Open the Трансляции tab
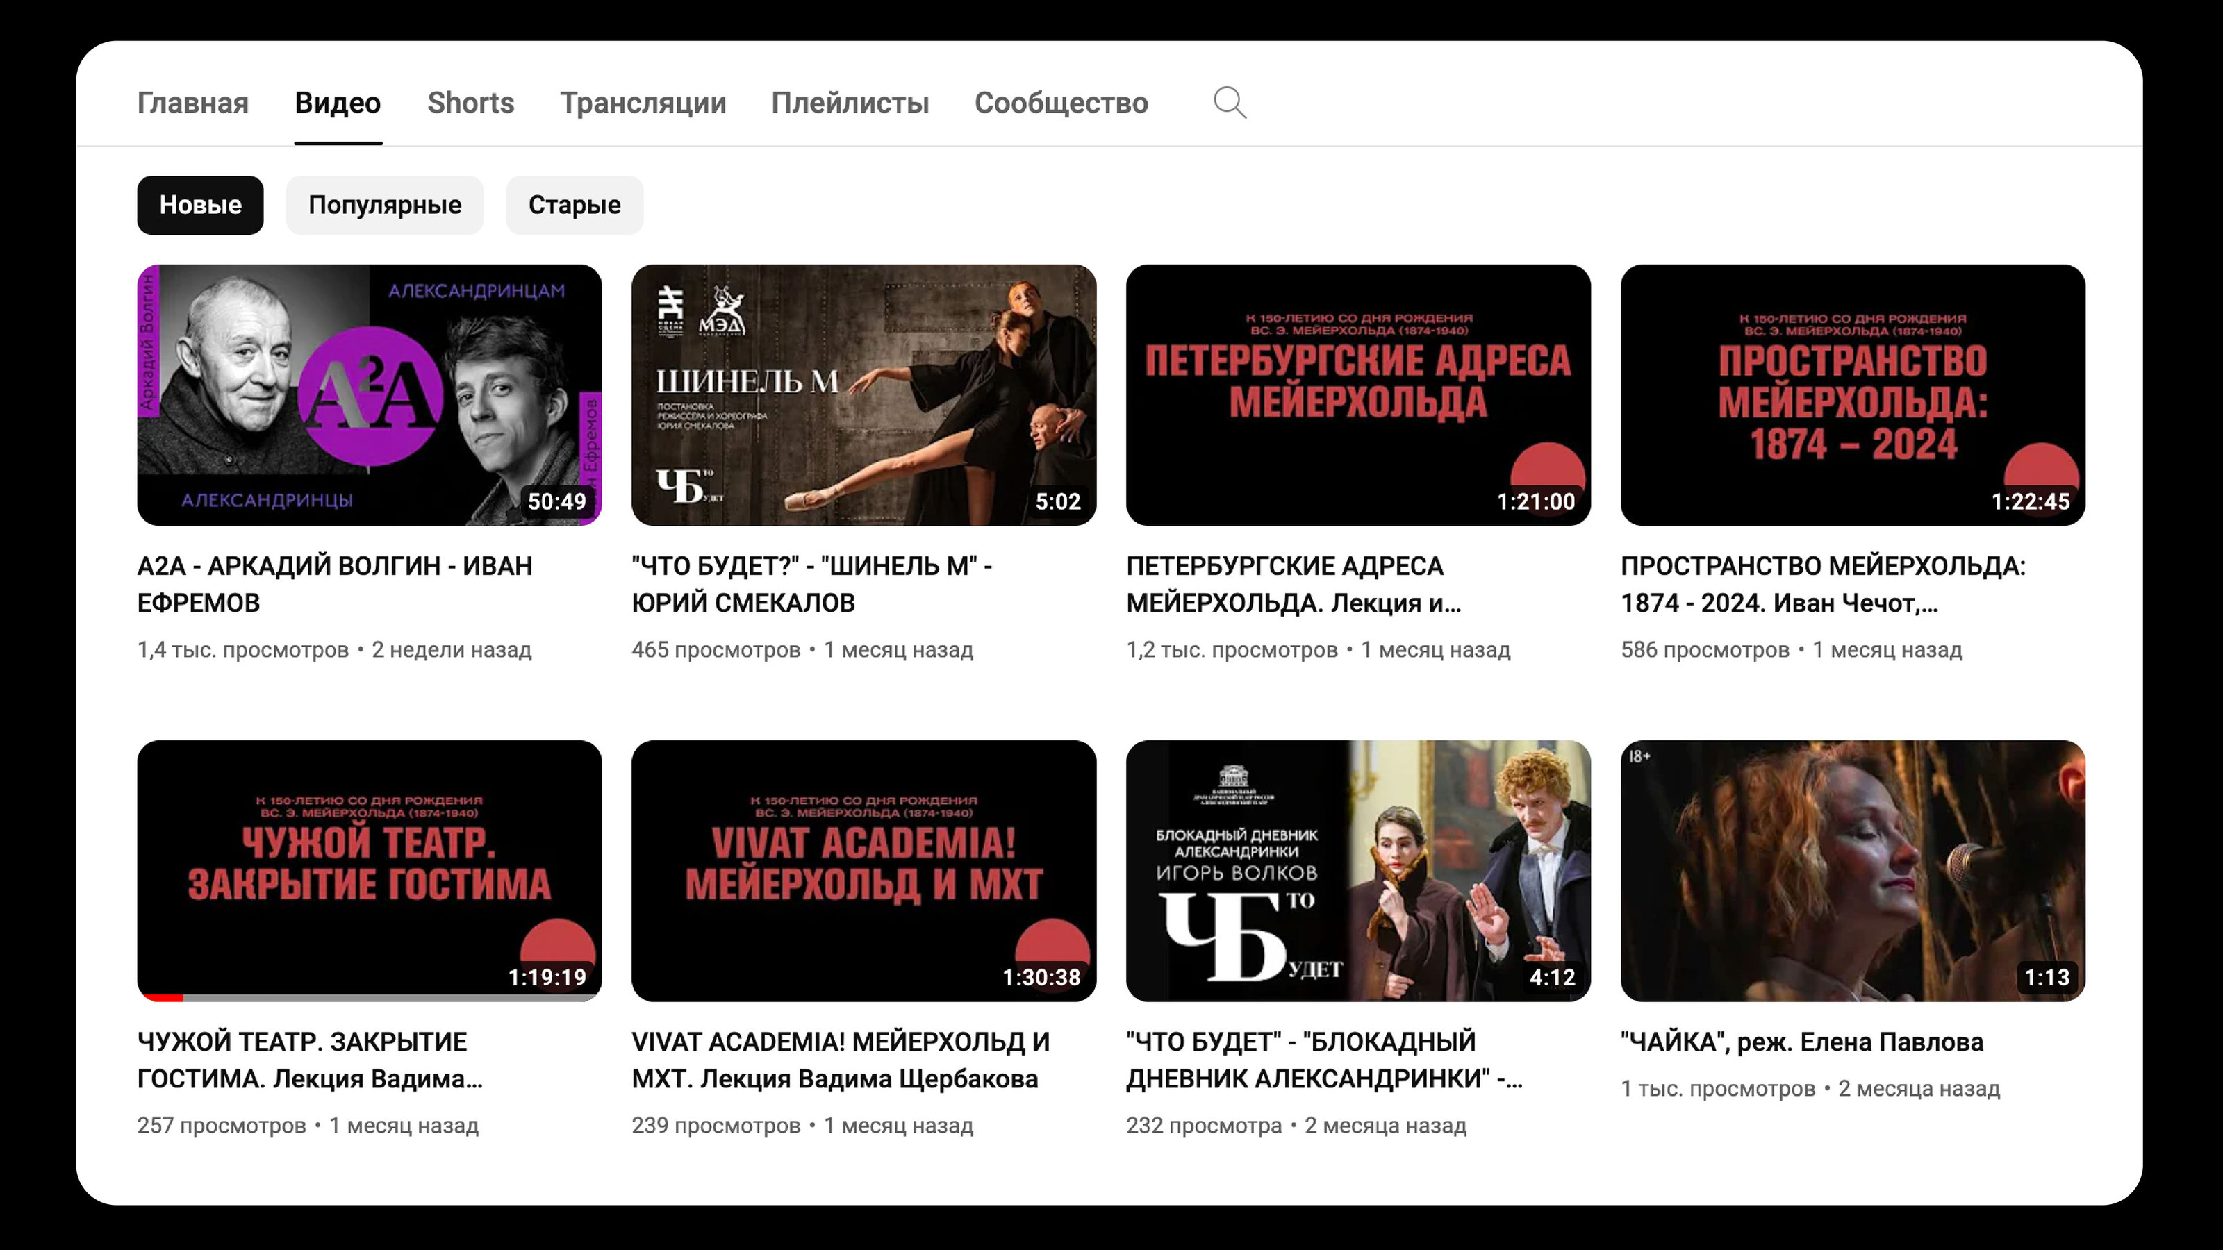This screenshot has width=2223, height=1250. click(643, 103)
